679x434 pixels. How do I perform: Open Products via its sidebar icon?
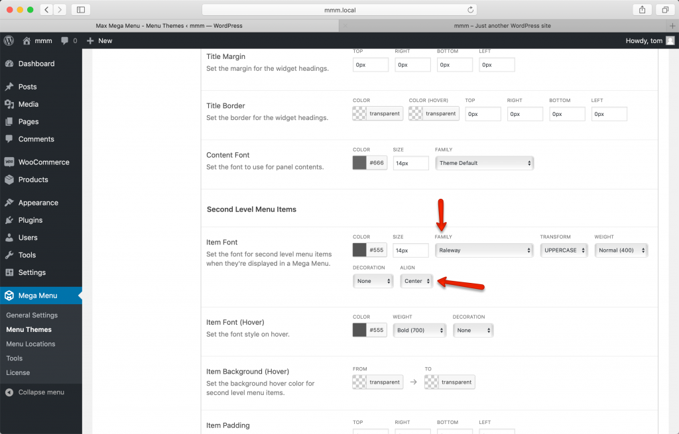coord(11,179)
